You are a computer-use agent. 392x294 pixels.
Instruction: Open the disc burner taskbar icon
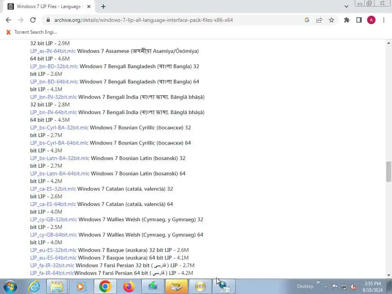coord(200,286)
